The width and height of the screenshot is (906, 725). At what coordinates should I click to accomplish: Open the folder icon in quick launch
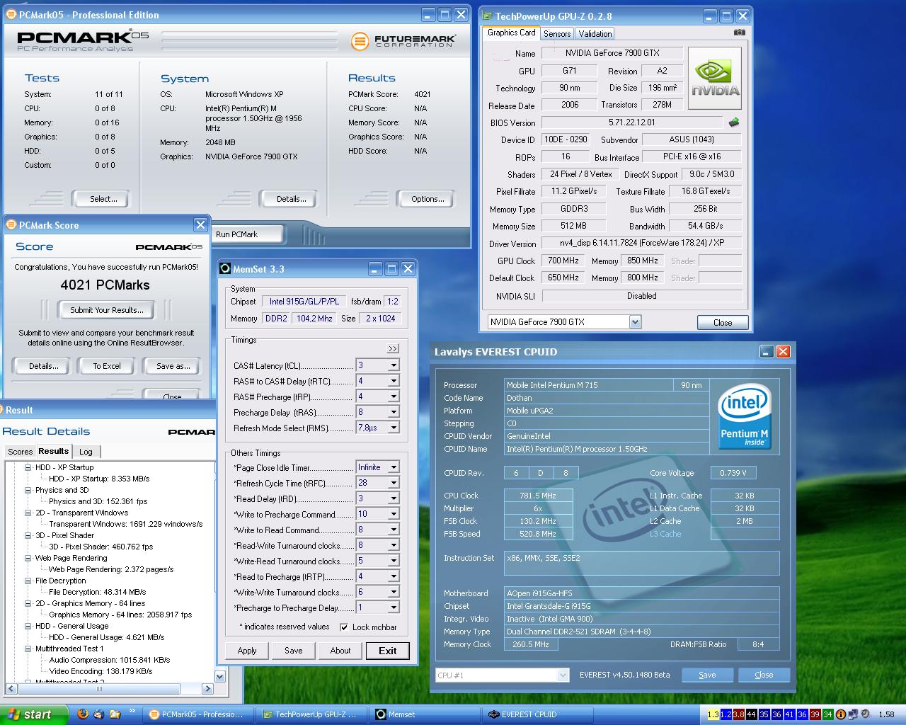coord(115,714)
